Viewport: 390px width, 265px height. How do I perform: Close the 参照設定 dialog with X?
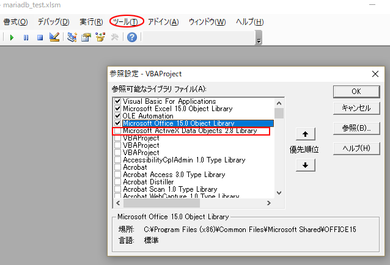[x=375, y=74]
